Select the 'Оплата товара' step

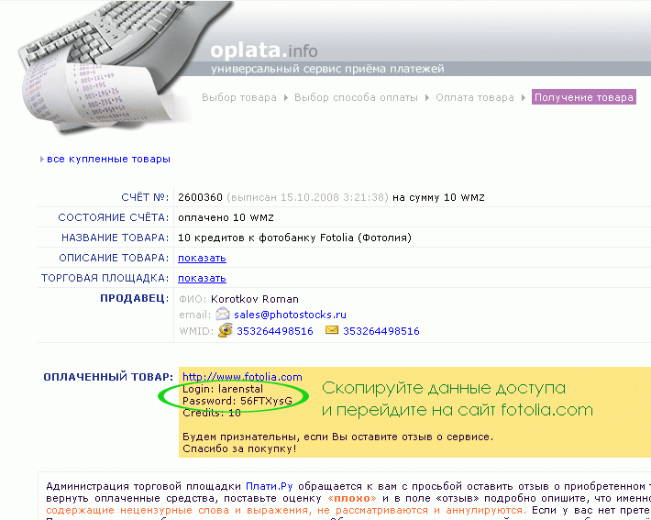pos(475,97)
